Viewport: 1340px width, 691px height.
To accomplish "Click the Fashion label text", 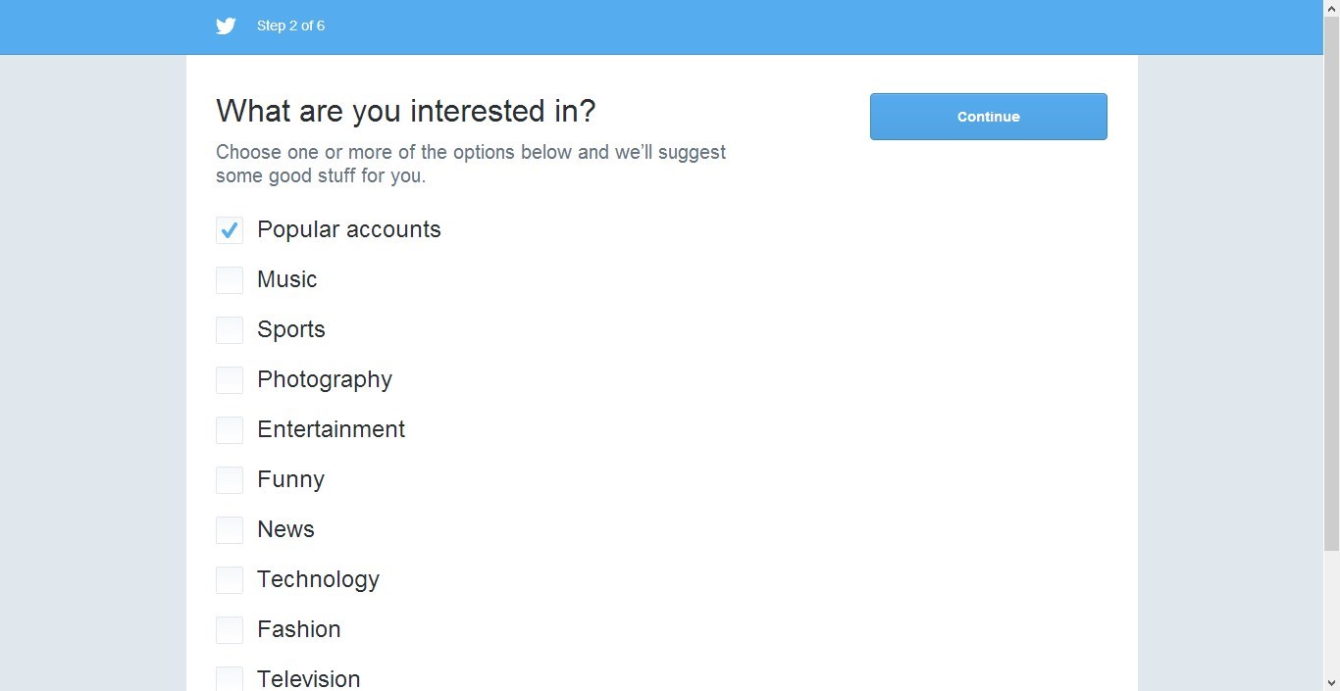I will point(298,629).
